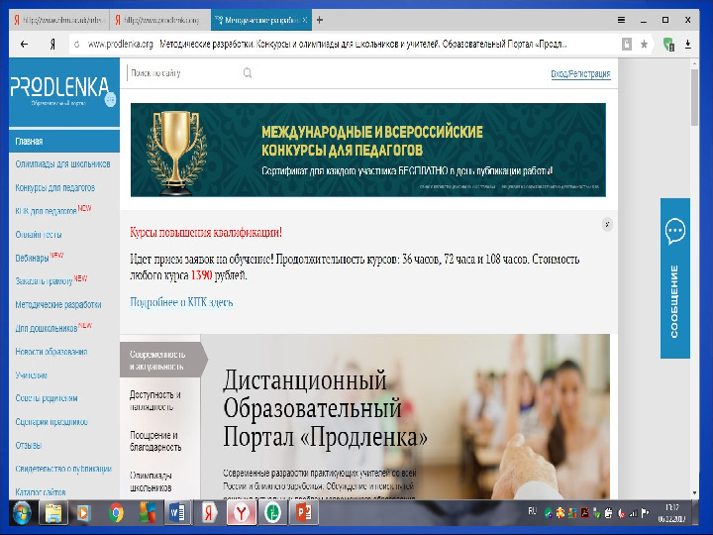
Task: Open Методические разработки in sidebar
Action: pos(58,305)
